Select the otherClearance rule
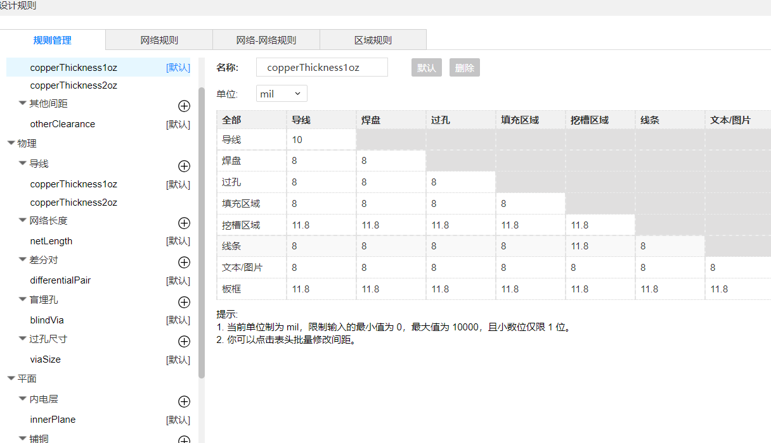This screenshot has width=771, height=443. [63, 124]
